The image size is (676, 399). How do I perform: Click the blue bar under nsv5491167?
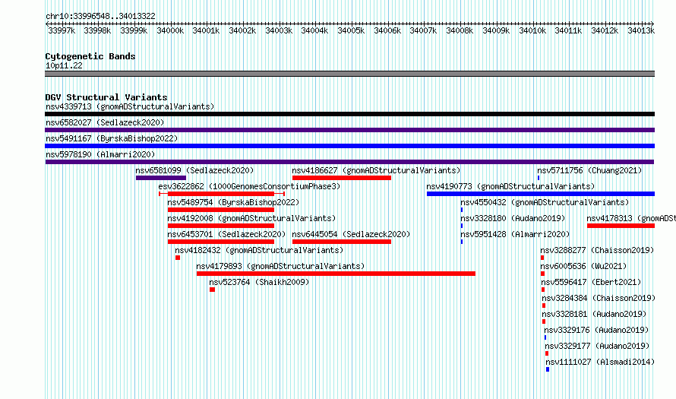pyautogui.click(x=349, y=146)
